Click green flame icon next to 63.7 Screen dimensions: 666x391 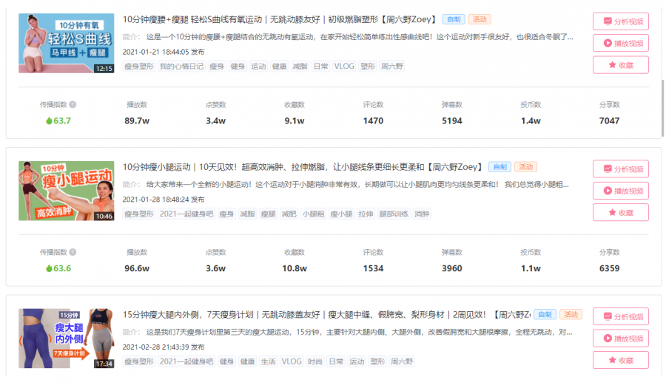[49, 121]
